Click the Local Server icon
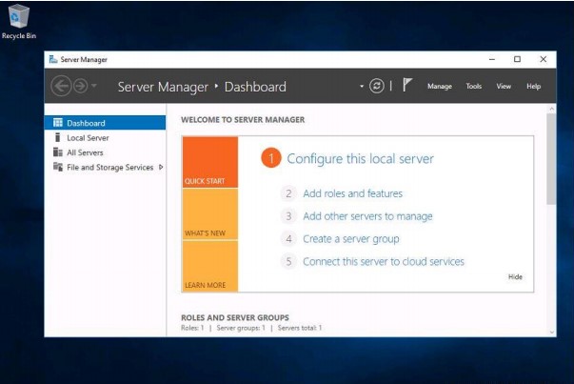 (x=57, y=137)
